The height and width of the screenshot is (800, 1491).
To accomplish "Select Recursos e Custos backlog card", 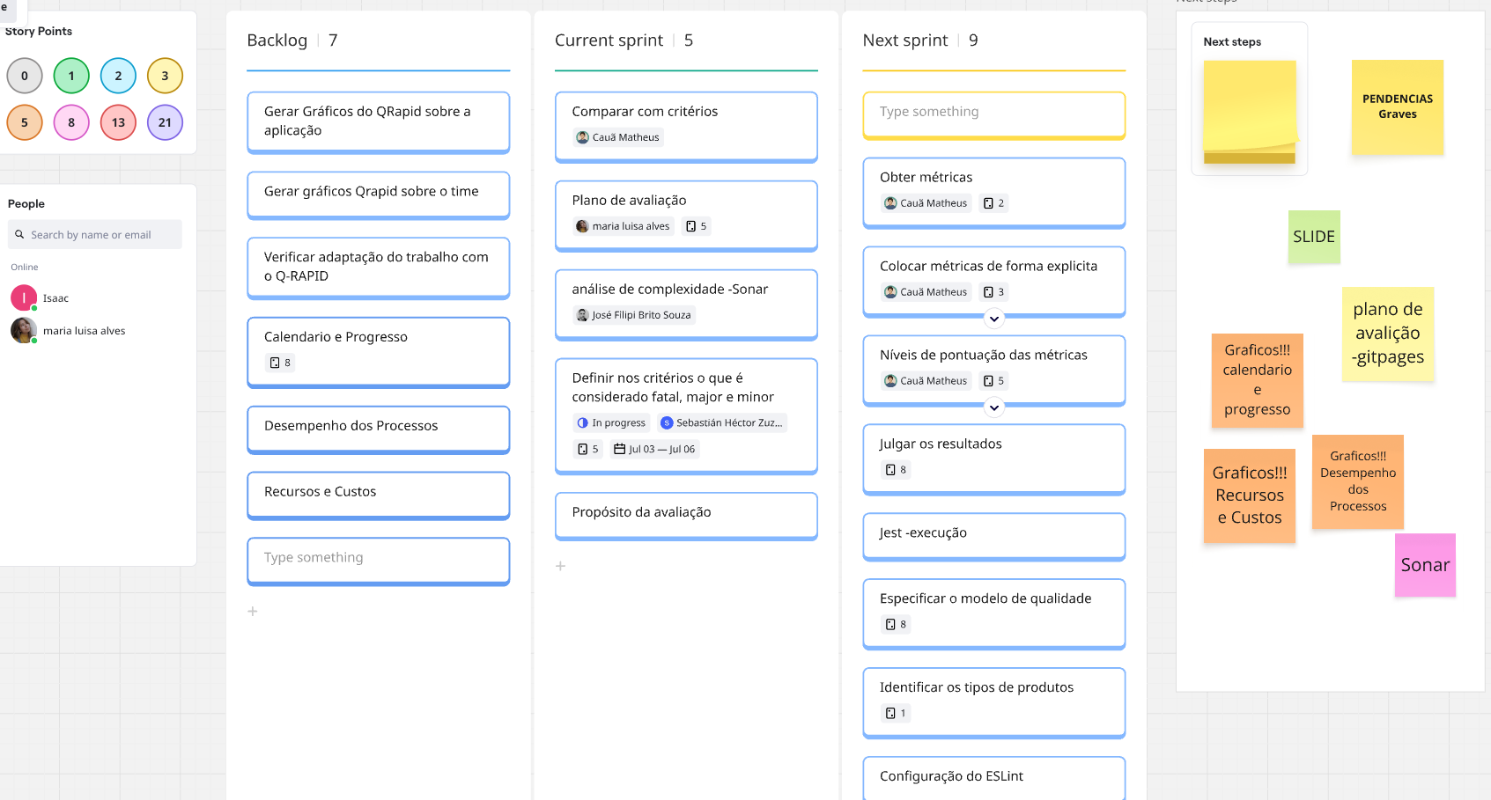I will [x=379, y=495].
